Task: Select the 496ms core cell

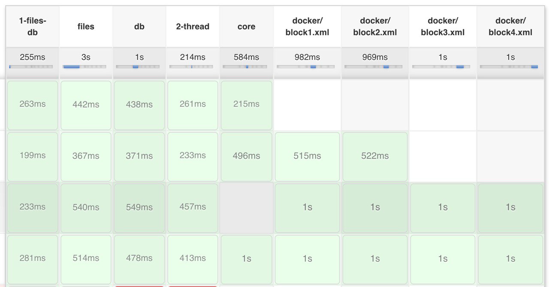Action: [247, 157]
